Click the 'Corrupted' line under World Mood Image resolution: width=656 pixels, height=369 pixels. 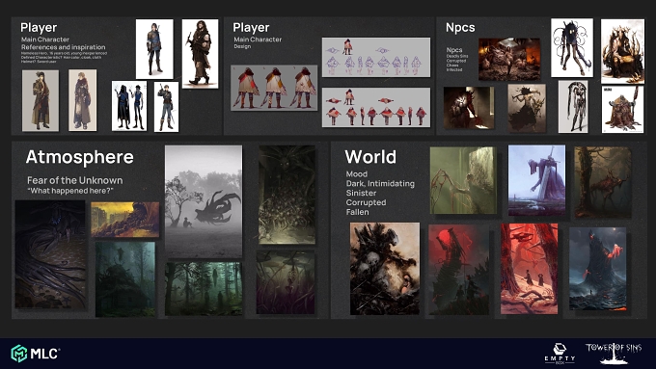(x=366, y=202)
